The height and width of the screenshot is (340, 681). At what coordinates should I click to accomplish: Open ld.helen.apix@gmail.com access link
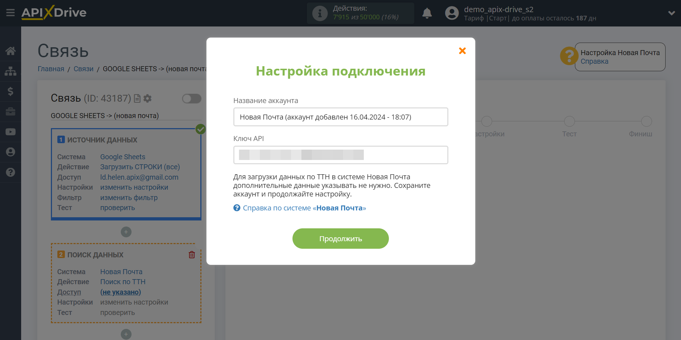coord(139,177)
